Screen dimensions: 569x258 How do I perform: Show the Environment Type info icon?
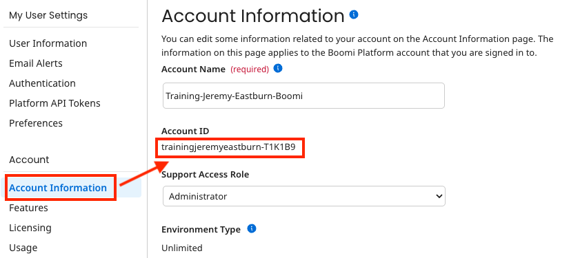[x=252, y=228]
